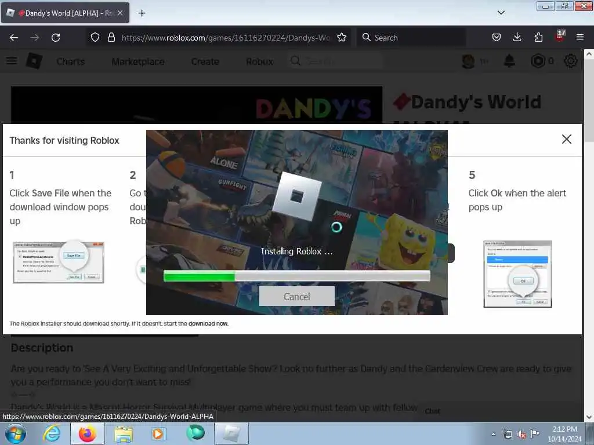This screenshot has height=445, width=594.
Task: Click the Dandy's World game title
Action: (x=476, y=102)
